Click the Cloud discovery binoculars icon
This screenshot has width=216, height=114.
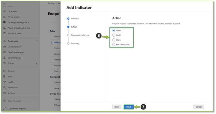(4, 47)
